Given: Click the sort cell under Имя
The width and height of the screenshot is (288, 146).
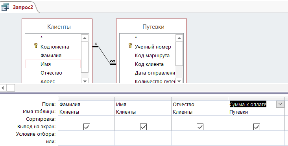Looking at the screenshot, I should click(x=143, y=119).
